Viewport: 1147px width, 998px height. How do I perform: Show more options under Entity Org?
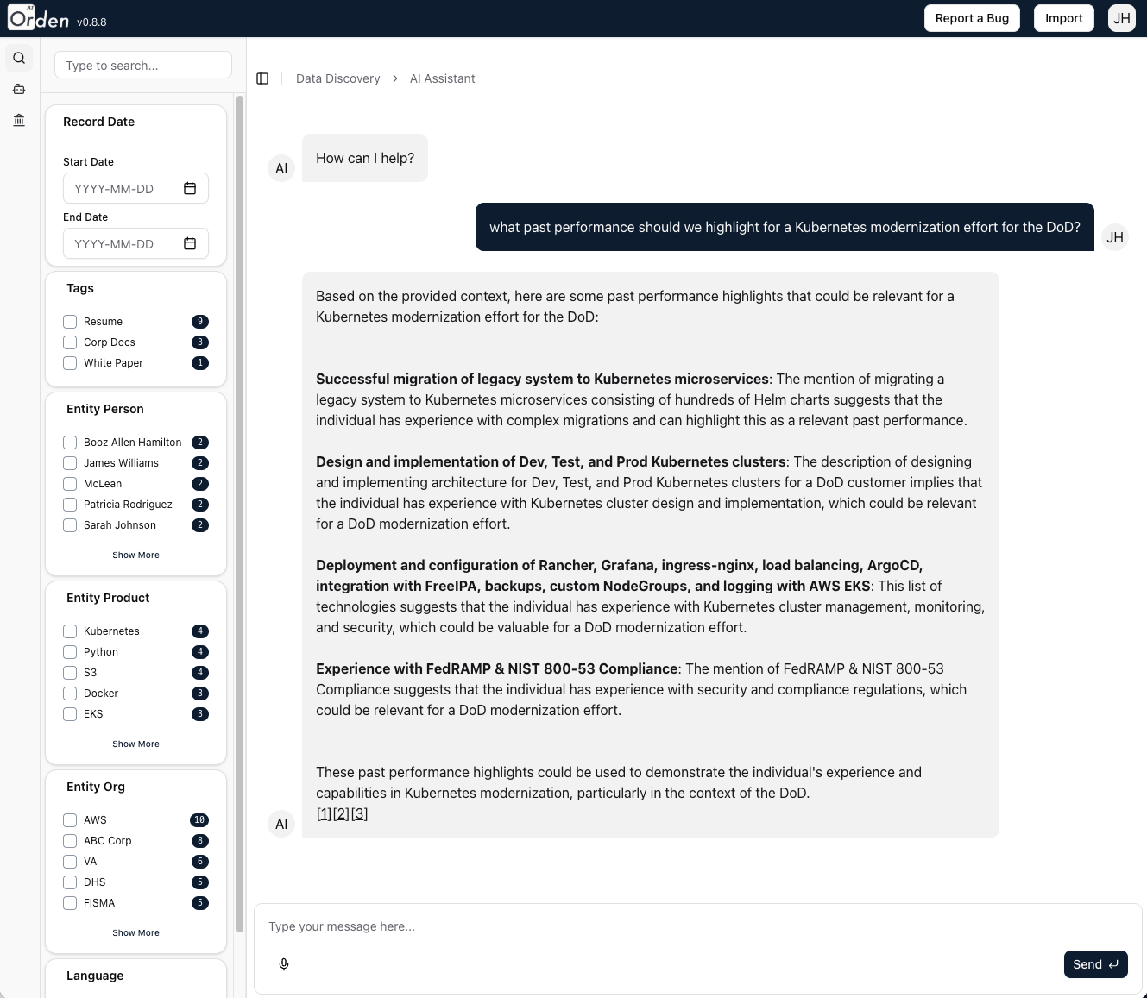[x=135, y=932]
